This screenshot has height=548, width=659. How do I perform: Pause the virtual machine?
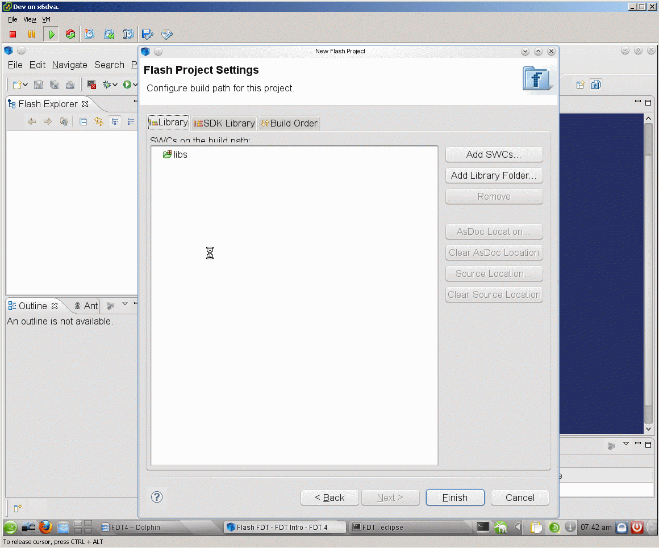point(31,35)
